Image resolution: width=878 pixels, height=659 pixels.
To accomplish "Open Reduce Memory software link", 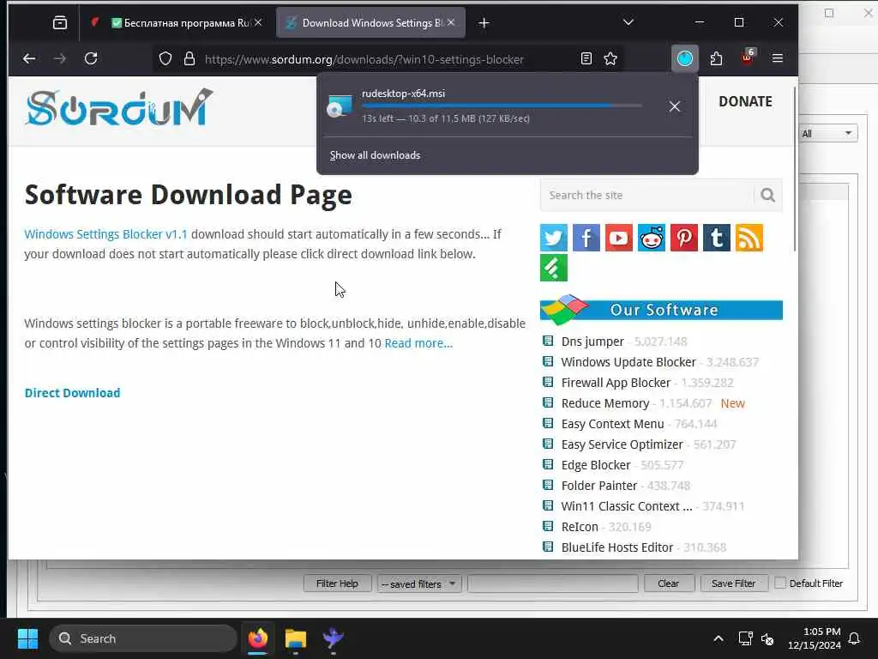I will coord(604,403).
